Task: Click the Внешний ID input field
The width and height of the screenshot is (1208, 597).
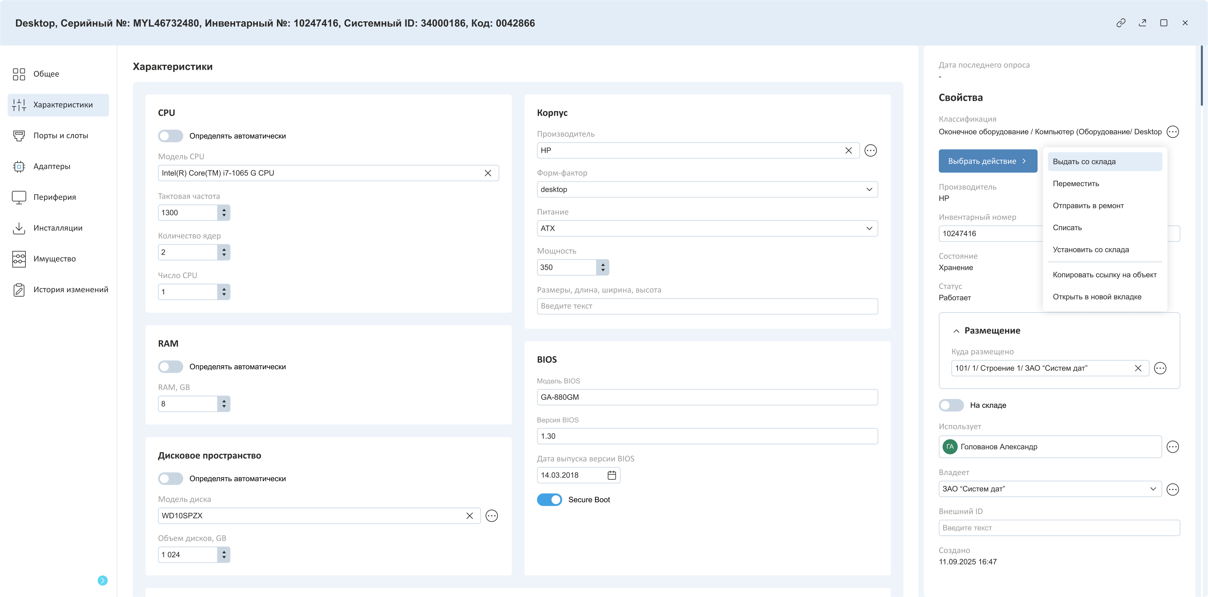Action: pos(1059,528)
